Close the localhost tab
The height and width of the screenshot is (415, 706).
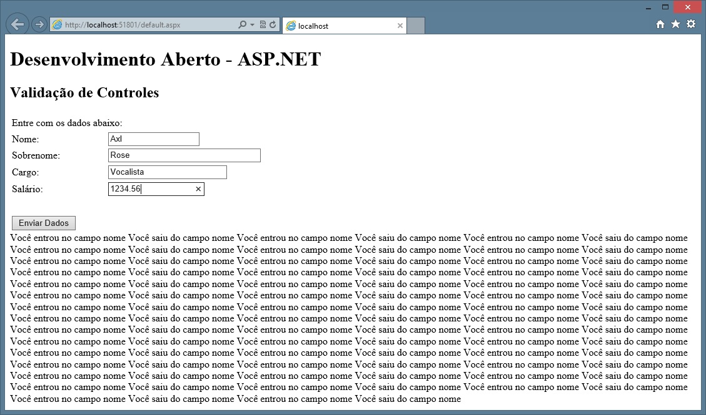click(x=400, y=26)
